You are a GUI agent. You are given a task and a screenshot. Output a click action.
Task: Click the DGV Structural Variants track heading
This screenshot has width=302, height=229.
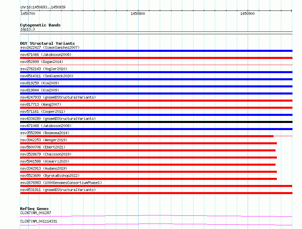pyautogui.click(x=48, y=43)
